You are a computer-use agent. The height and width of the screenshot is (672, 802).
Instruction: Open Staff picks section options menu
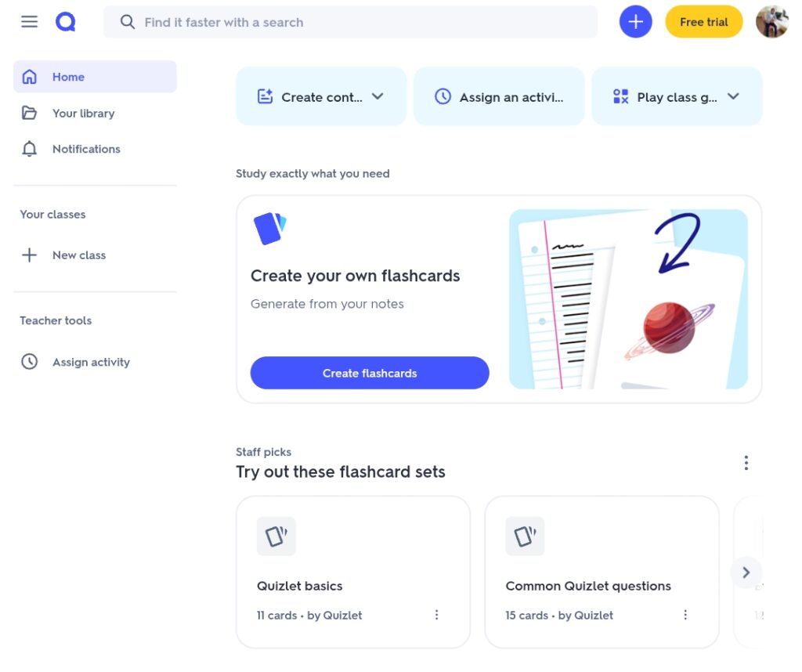pyautogui.click(x=746, y=462)
